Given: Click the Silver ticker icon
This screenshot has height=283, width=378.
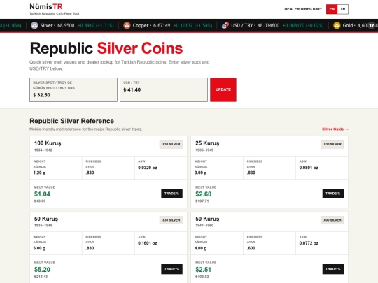Looking at the screenshot, I should pos(34,25).
